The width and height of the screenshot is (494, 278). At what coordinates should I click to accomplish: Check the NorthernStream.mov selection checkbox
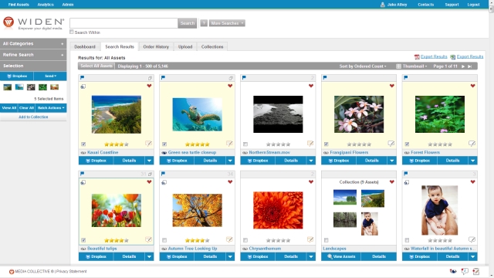pos(245,144)
